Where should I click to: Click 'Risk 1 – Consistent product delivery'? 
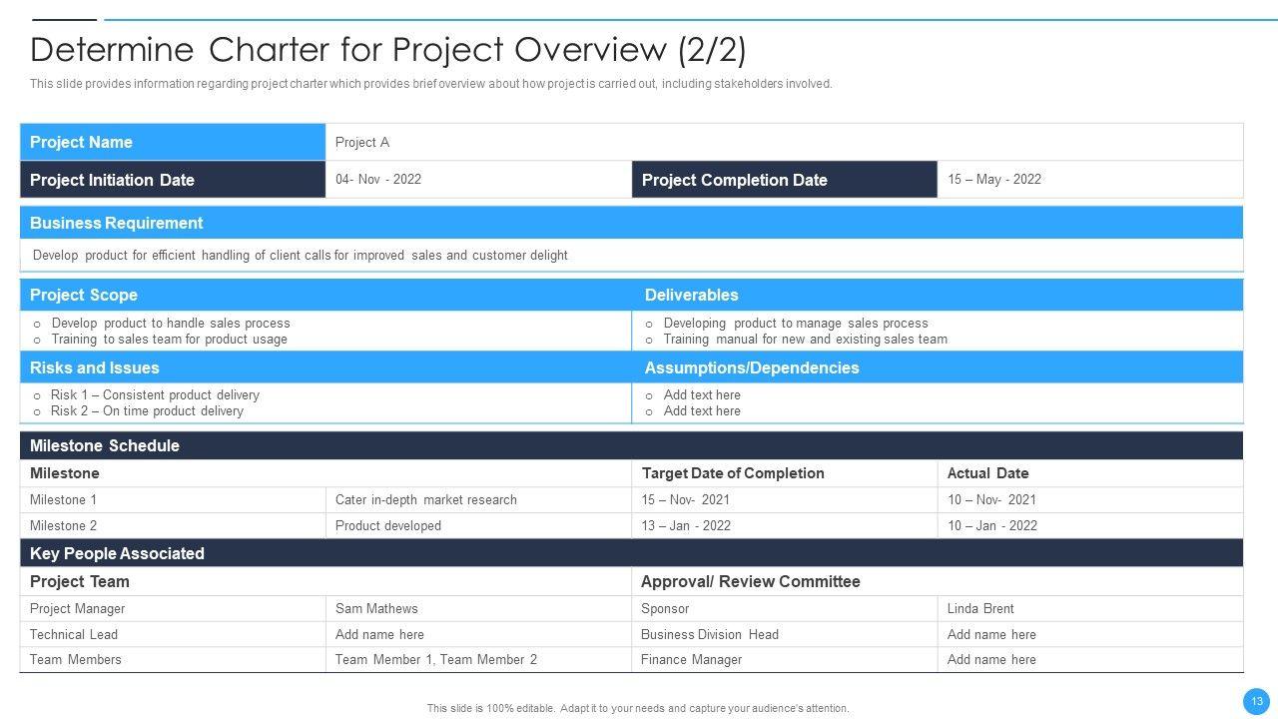click(155, 394)
